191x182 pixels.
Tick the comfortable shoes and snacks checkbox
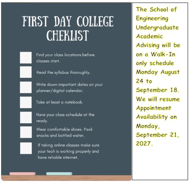[x=26, y=132]
